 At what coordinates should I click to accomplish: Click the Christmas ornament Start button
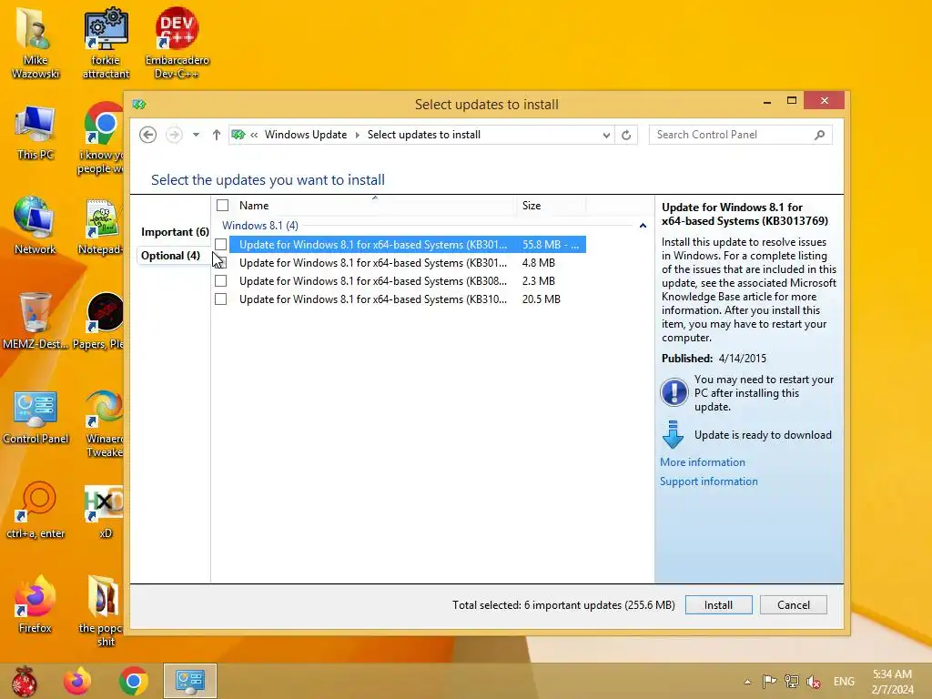(x=24, y=681)
